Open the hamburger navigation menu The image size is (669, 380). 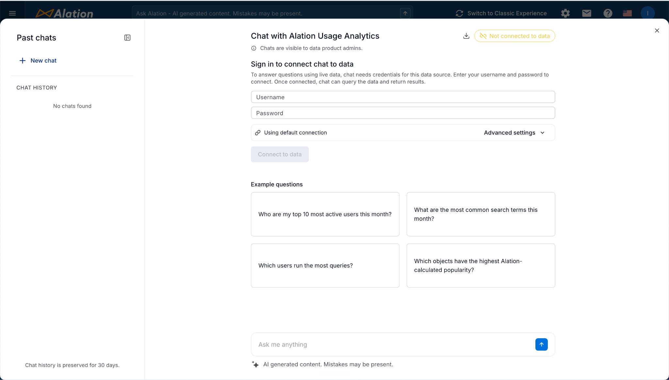[x=12, y=13]
